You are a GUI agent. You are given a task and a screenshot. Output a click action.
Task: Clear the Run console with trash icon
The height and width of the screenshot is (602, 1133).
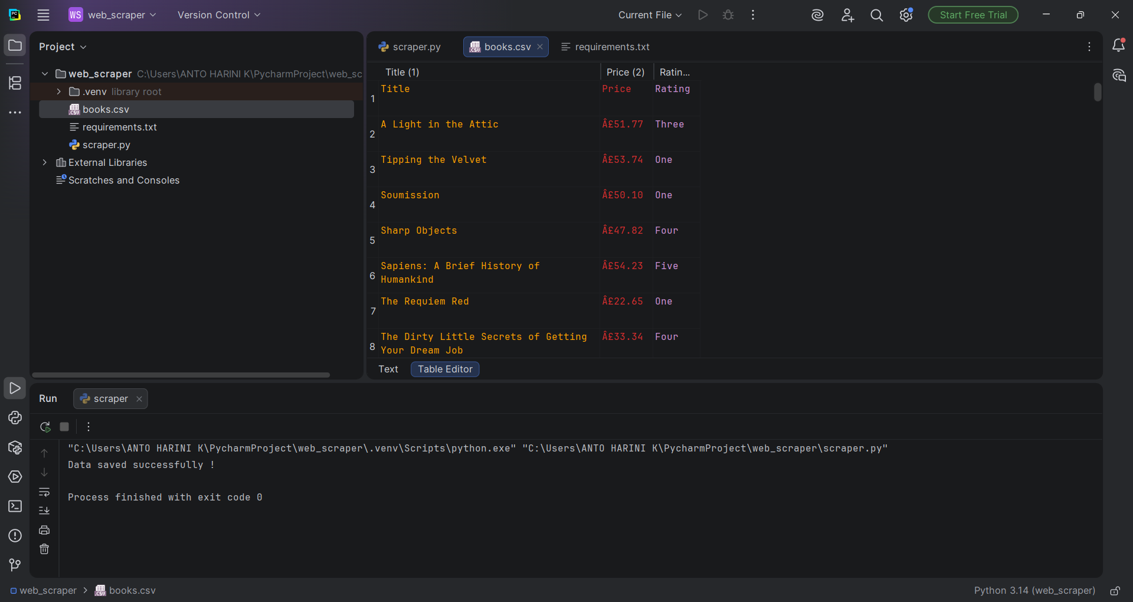pos(45,549)
